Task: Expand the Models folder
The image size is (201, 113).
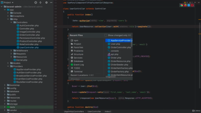Action: coord(8,63)
